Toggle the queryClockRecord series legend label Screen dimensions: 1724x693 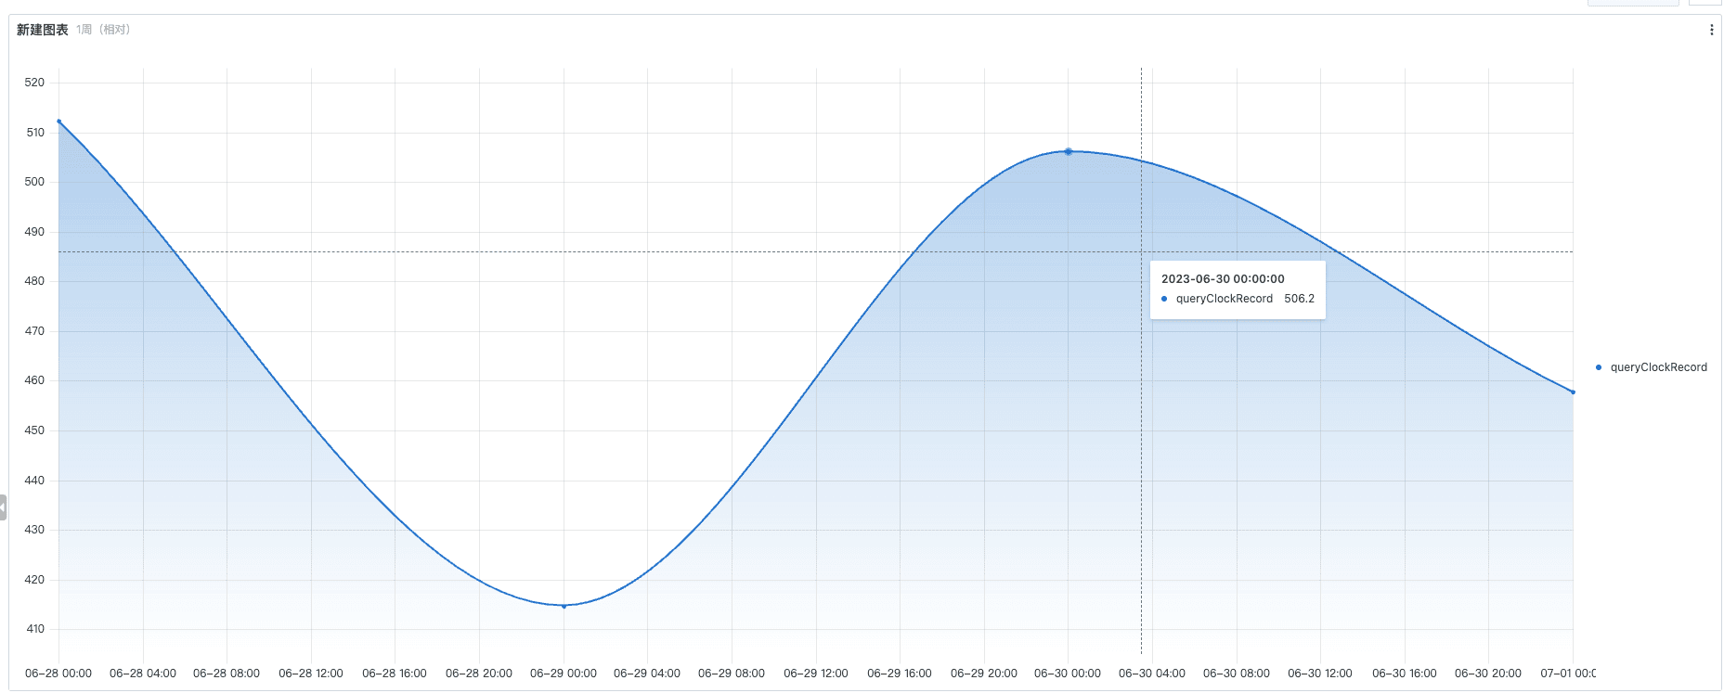[1658, 367]
